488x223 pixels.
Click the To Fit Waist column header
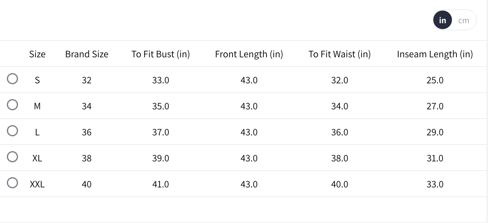339,54
